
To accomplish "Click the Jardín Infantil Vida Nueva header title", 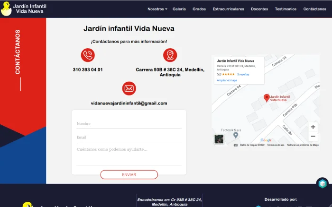I will [29, 9].
